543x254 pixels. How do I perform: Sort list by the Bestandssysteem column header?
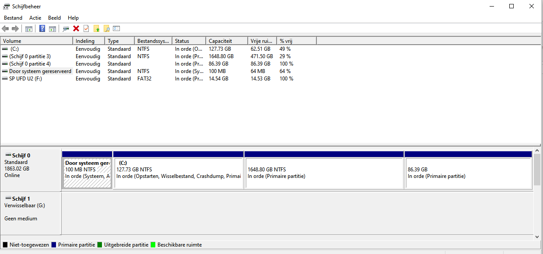point(153,41)
